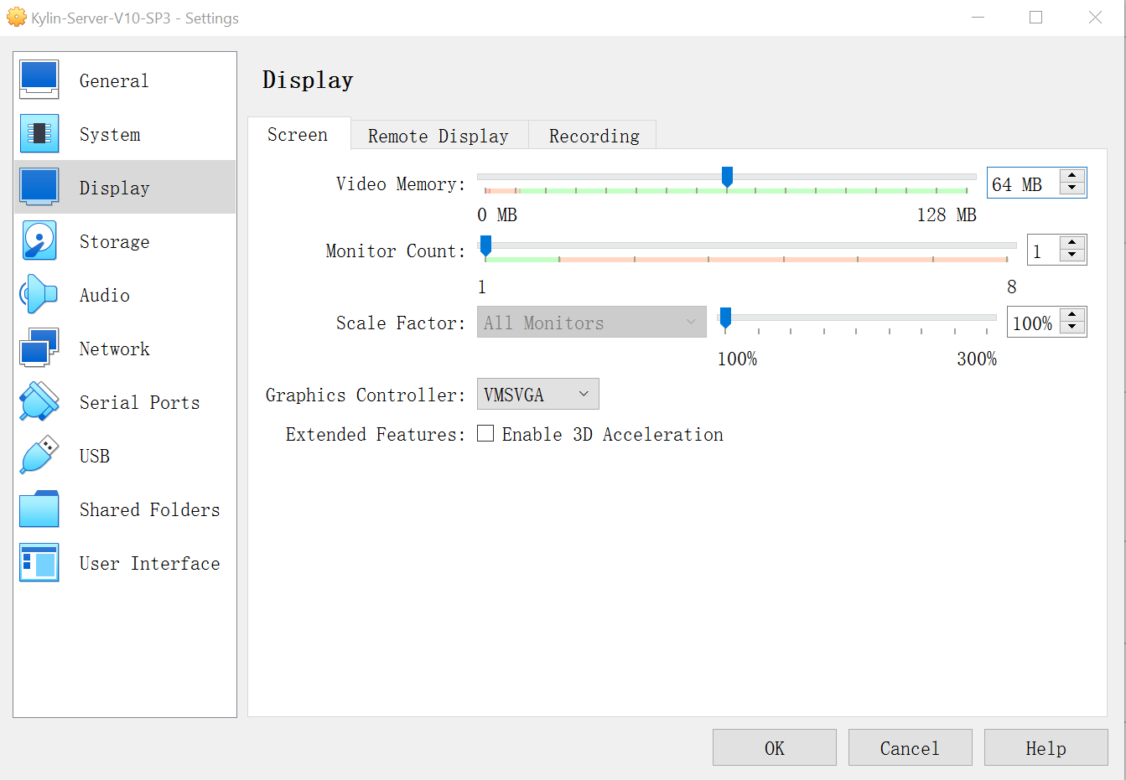The image size is (1126, 780).
Task: Minimize the Settings window
Action: click(978, 18)
